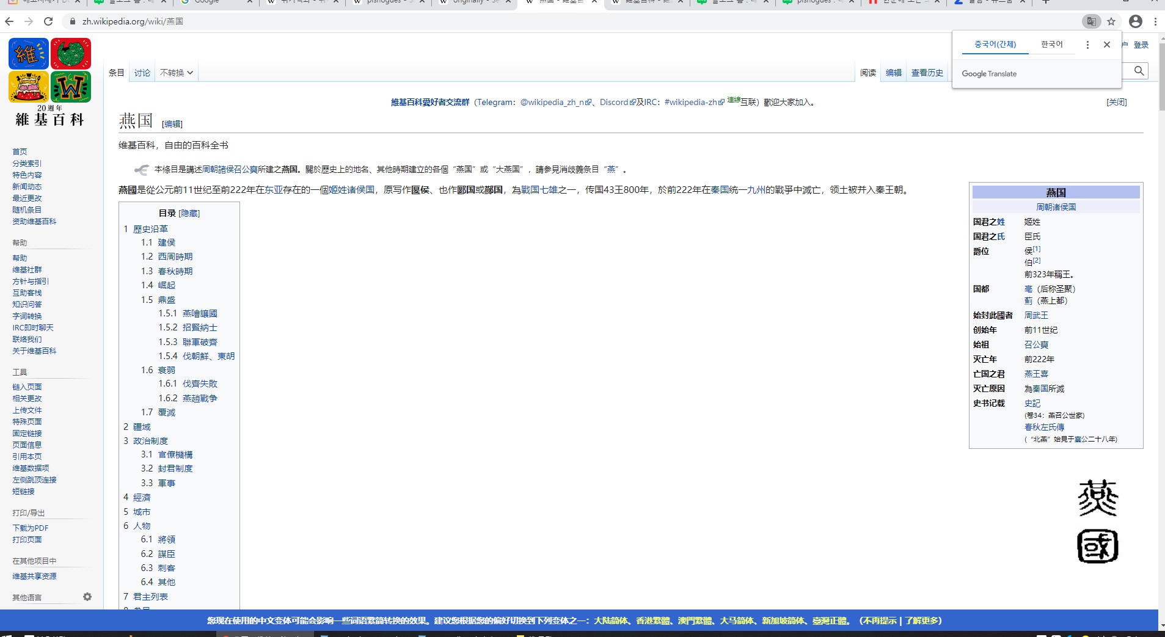Viewport: 1165px width, 637px height.
Task: Open the Chrome three-dot menu
Action: pyautogui.click(x=1155, y=21)
